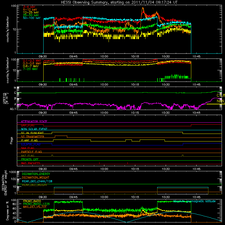Image resolution: width=225 pixels, height=225 pixels.
Task: Click the 09:30 tick label under Flags panel
Action: (43, 169)
